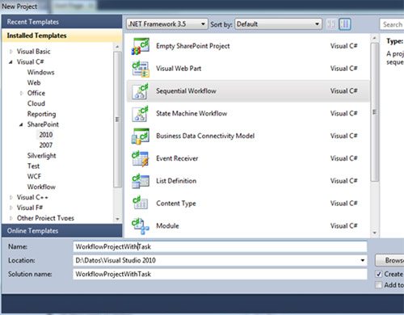The width and height of the screenshot is (404, 315).
Task: Expand the Visual F# tree node
Action: tap(11, 208)
